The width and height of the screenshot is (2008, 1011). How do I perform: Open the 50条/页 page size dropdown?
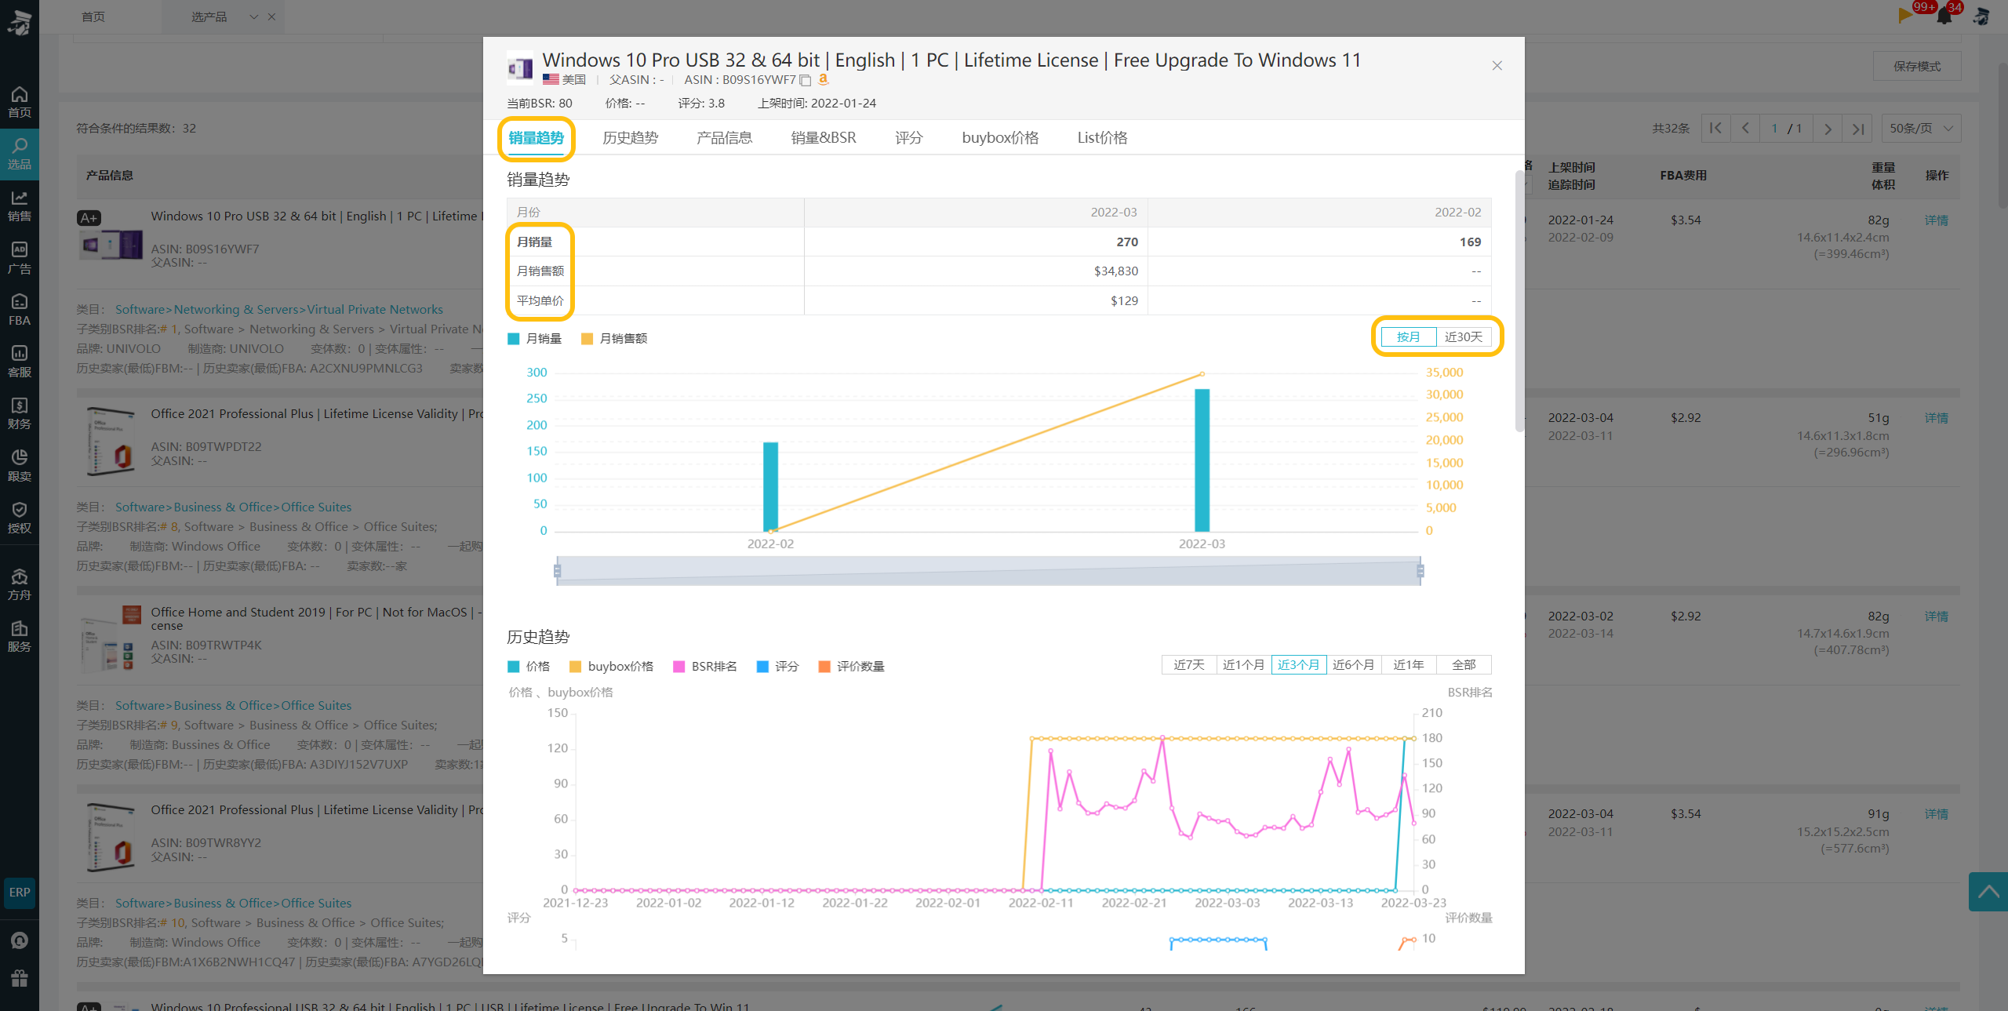pos(1921,129)
